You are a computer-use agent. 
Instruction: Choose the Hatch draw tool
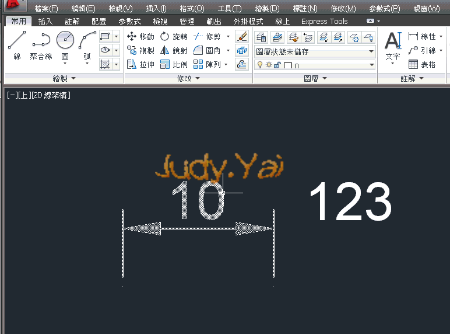click(106, 64)
